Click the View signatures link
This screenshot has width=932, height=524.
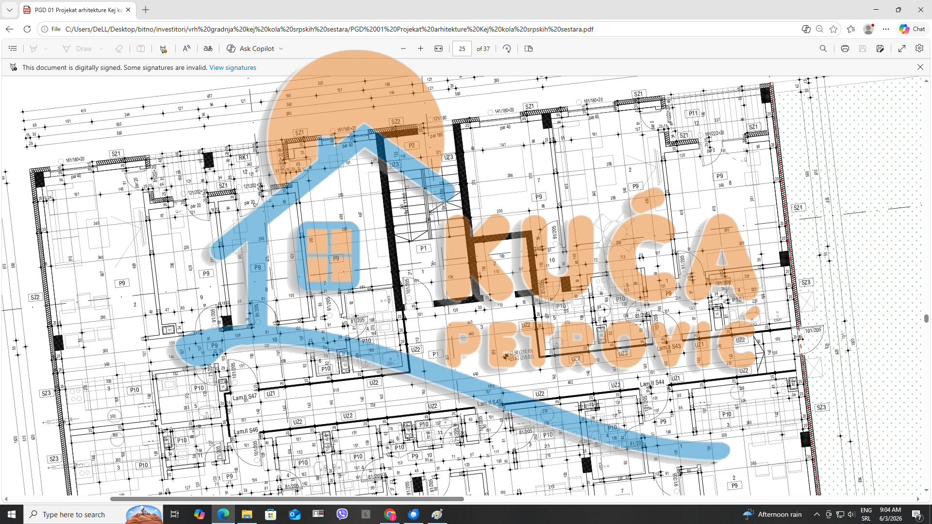(233, 67)
